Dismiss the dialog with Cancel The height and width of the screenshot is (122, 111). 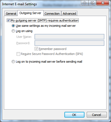tap(97, 115)
